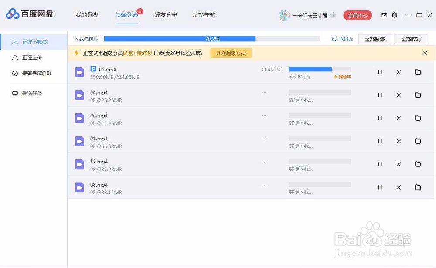Image resolution: width=436 pixels, height=268 pixels.
Task: Pause the 05.mp4 download
Action: pyautogui.click(x=380, y=72)
